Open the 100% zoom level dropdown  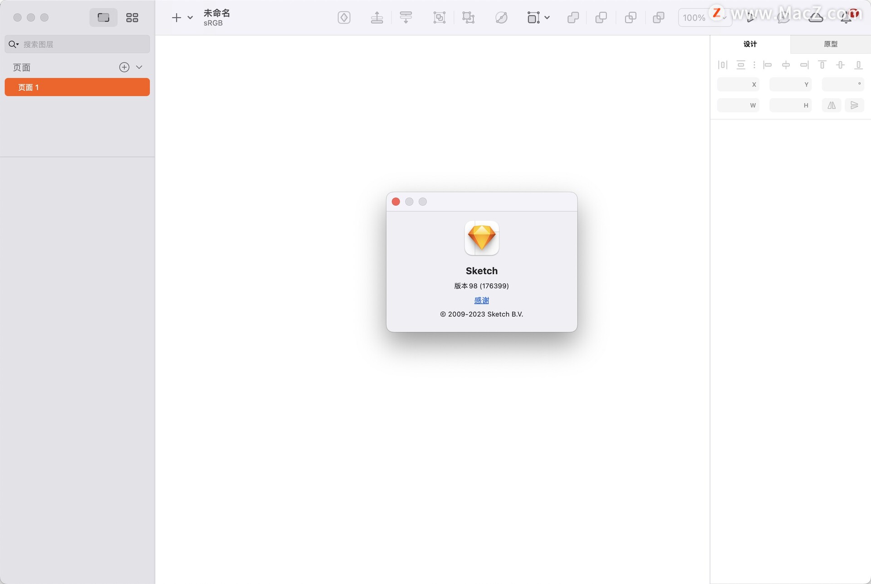coord(705,18)
